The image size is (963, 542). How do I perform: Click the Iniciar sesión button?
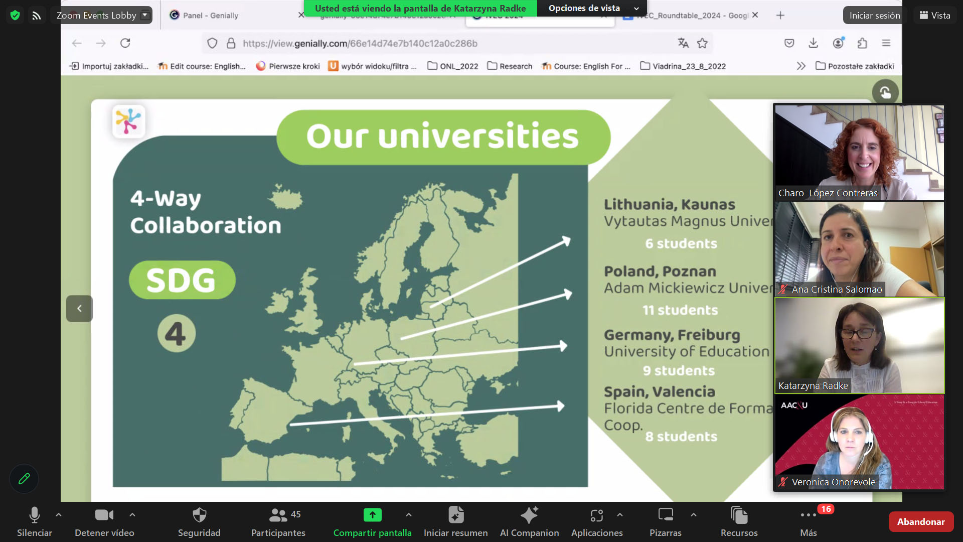[x=874, y=16]
